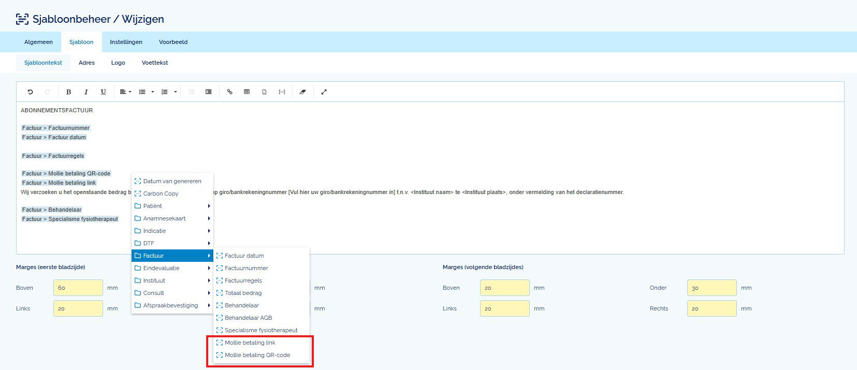The image size is (857, 370).
Task: Open the Voettekst sub-tab
Action: (x=155, y=63)
